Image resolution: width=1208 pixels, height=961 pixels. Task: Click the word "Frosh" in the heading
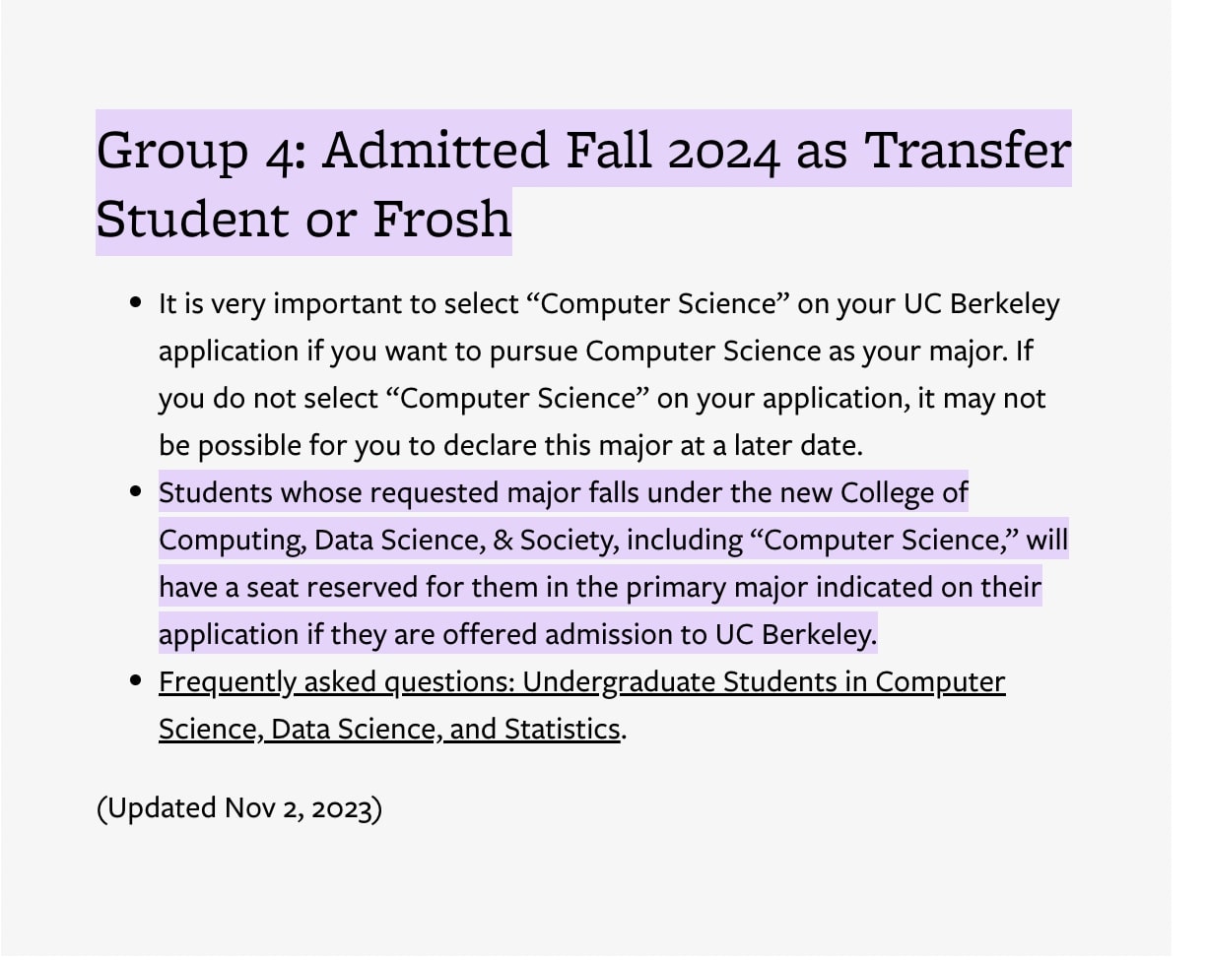point(442,219)
